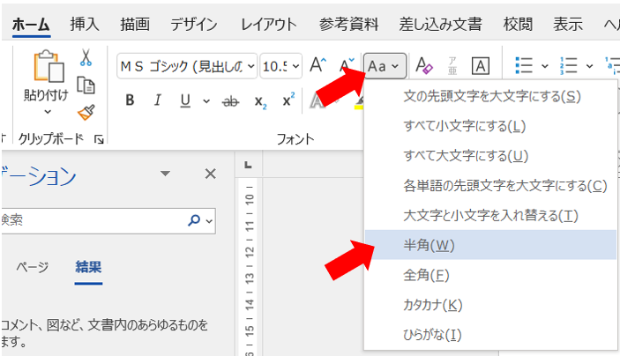The width and height of the screenshot is (620, 356).
Task: Increase font size with the grow font icon
Action: tap(317, 65)
